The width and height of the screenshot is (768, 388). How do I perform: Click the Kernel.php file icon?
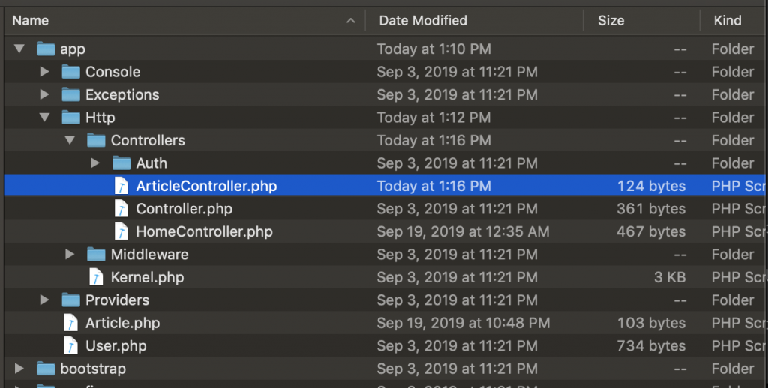click(96, 277)
